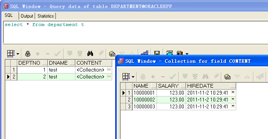Open query by example binoculars in department window
Viewport: 268px width, 139px height.
(x=90, y=54)
